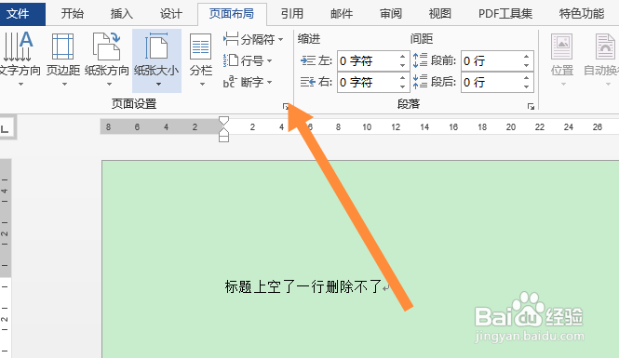
Task: Click the 间距 section label
Action: coord(422,39)
